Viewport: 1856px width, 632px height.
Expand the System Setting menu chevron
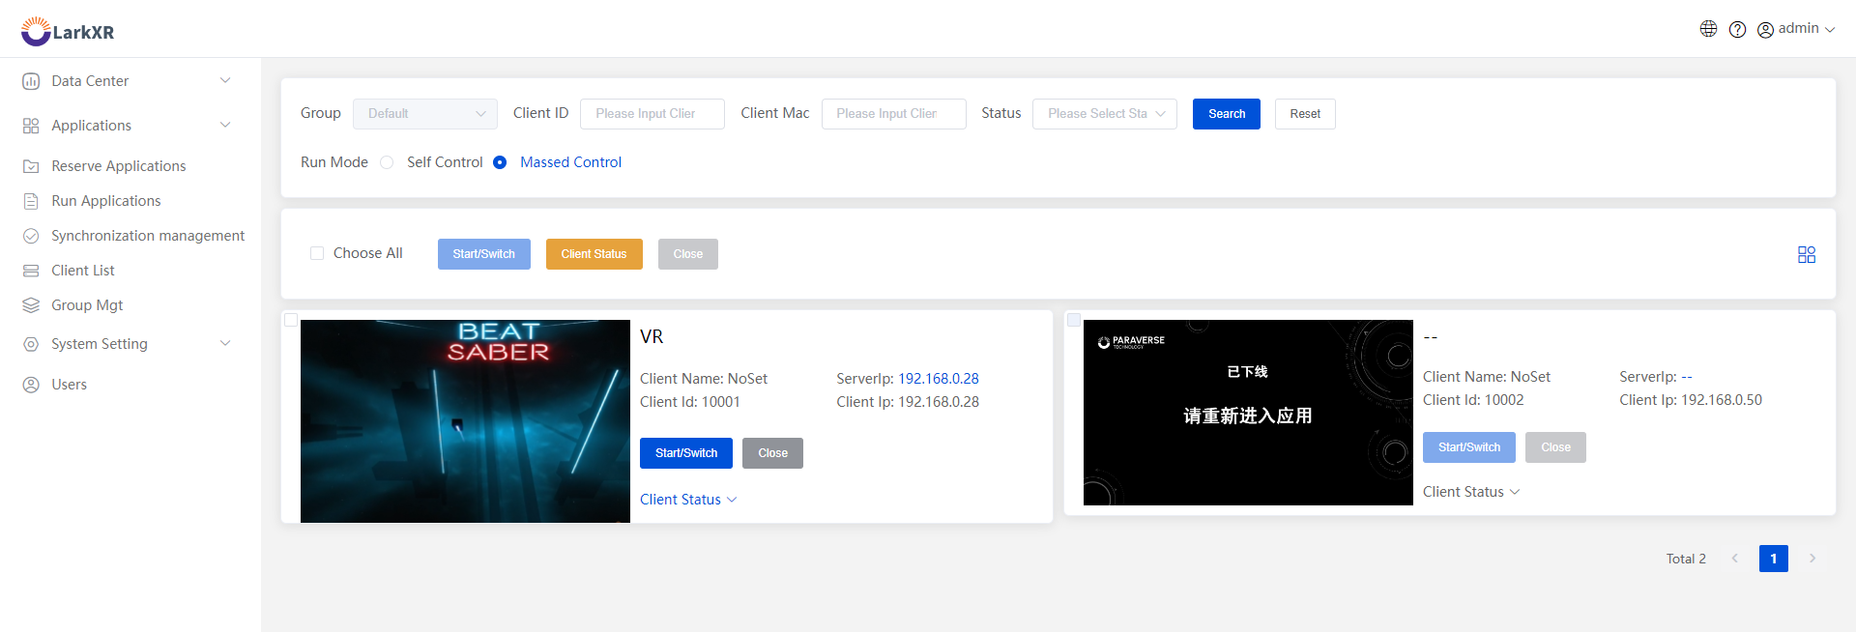[225, 343]
